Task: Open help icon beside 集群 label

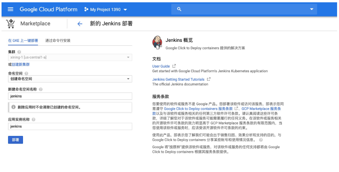Action: coord(19,52)
